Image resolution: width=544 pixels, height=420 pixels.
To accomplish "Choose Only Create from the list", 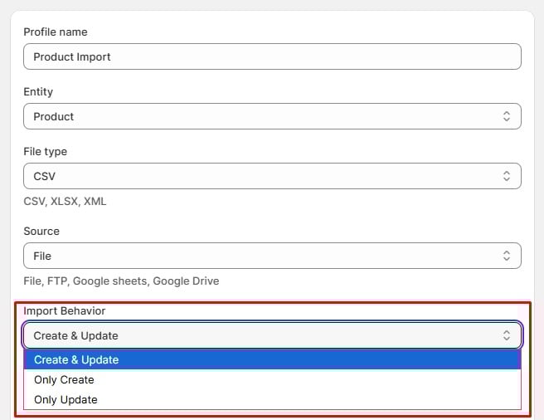I will [64, 379].
